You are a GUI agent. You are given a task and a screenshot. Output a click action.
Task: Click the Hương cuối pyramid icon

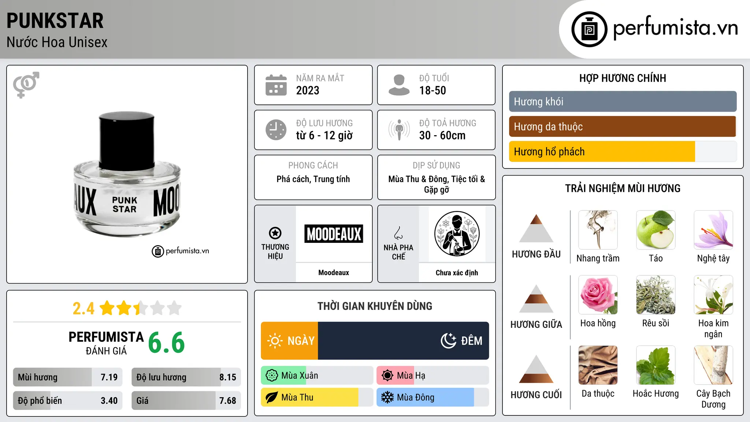tap(536, 369)
